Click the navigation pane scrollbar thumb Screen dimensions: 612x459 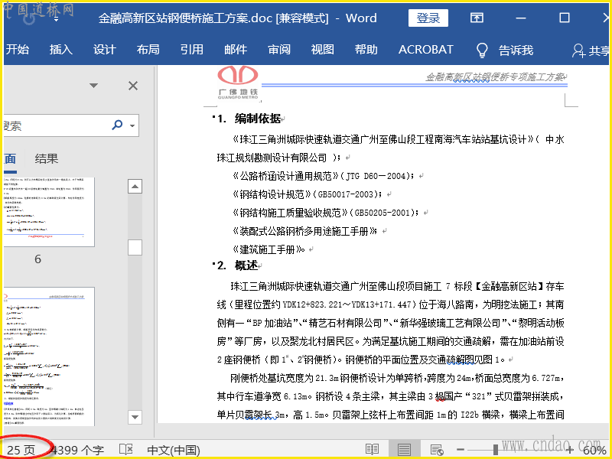pos(135,247)
